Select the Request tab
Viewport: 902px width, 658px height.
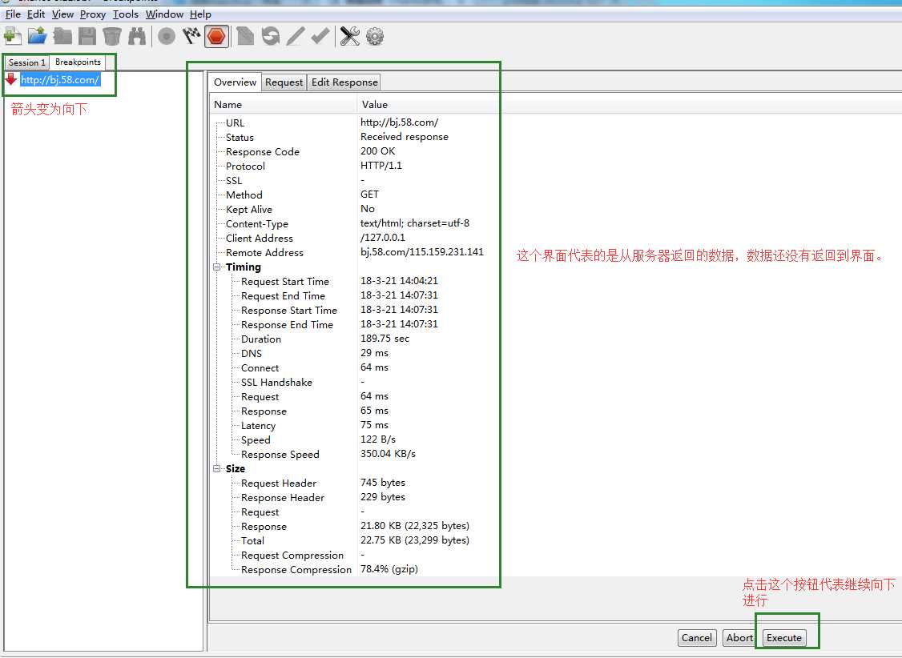284,82
